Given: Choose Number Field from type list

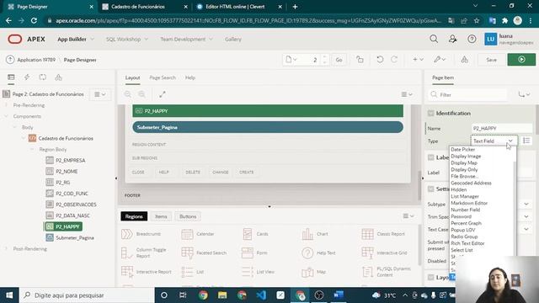Looking at the screenshot, I should point(465,210).
